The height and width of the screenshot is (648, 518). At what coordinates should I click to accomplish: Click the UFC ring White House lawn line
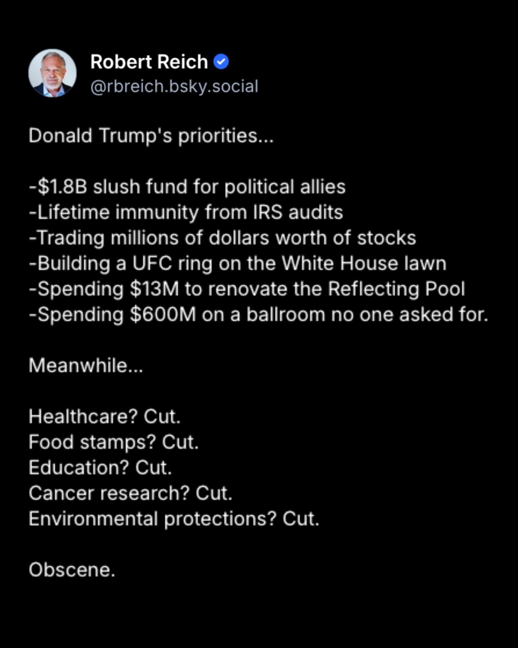238,264
